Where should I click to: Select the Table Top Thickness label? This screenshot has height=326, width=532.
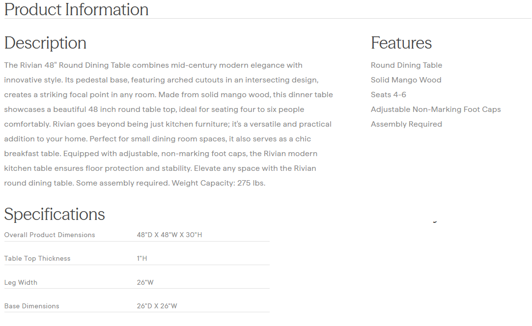(37, 259)
